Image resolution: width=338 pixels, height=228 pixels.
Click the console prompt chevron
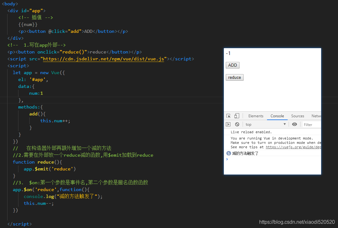227,159
